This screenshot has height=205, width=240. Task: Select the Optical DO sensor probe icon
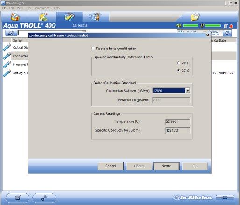(x=7, y=47)
